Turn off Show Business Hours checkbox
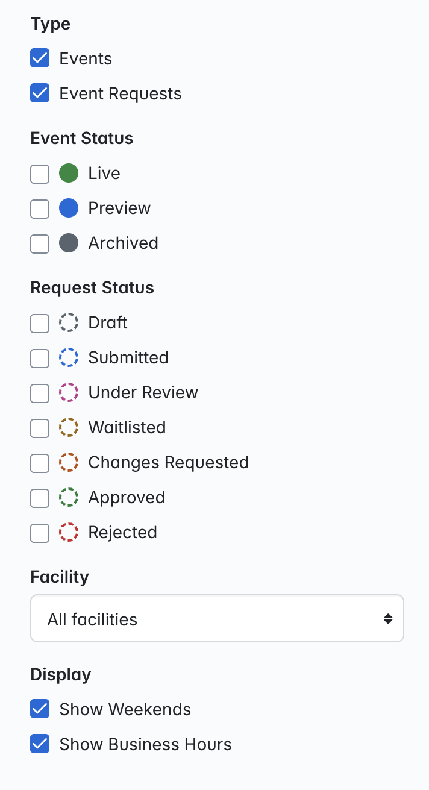Image resolution: width=429 pixels, height=790 pixels. (40, 745)
